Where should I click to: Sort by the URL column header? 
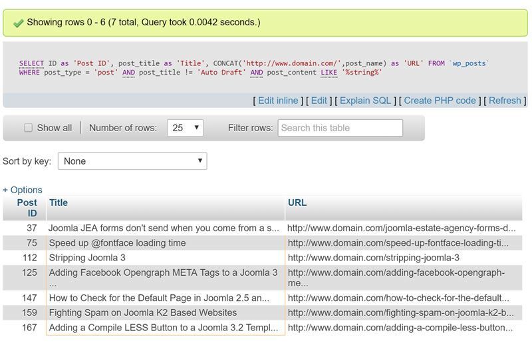coord(297,202)
